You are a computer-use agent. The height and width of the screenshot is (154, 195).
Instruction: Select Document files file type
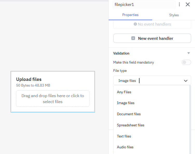coord(129,114)
